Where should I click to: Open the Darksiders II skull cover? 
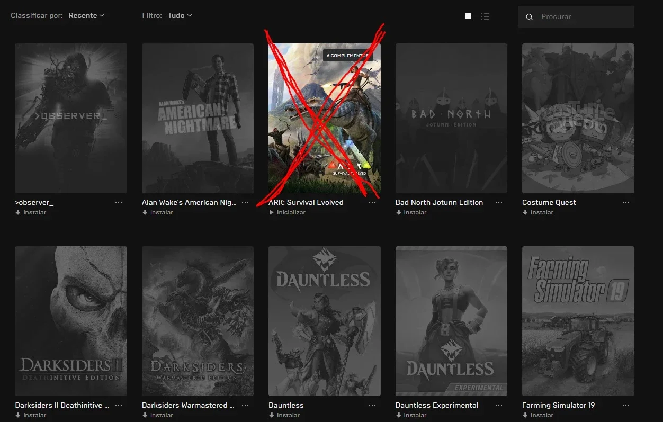(71, 321)
